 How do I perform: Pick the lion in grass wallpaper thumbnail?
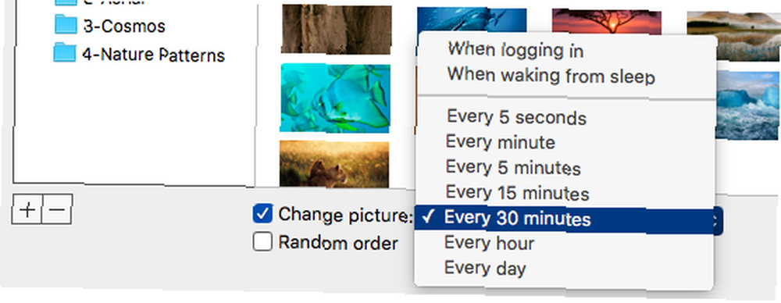[x=334, y=163]
